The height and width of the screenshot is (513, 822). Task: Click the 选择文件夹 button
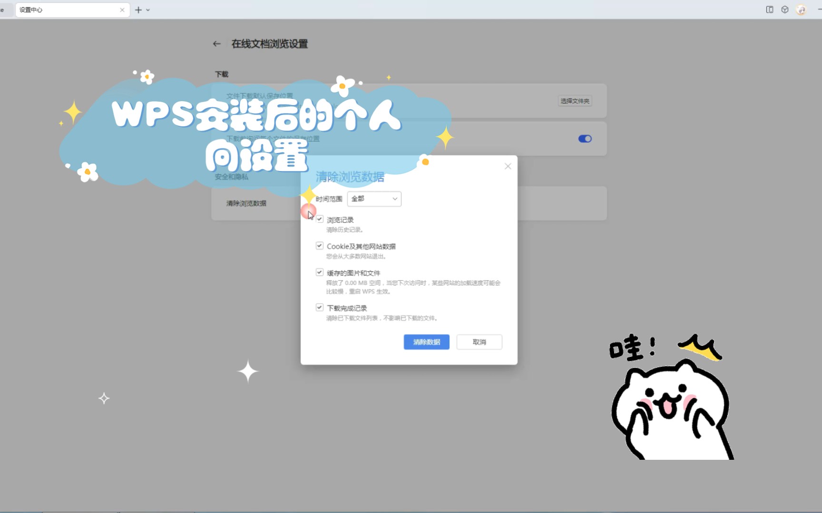point(574,101)
